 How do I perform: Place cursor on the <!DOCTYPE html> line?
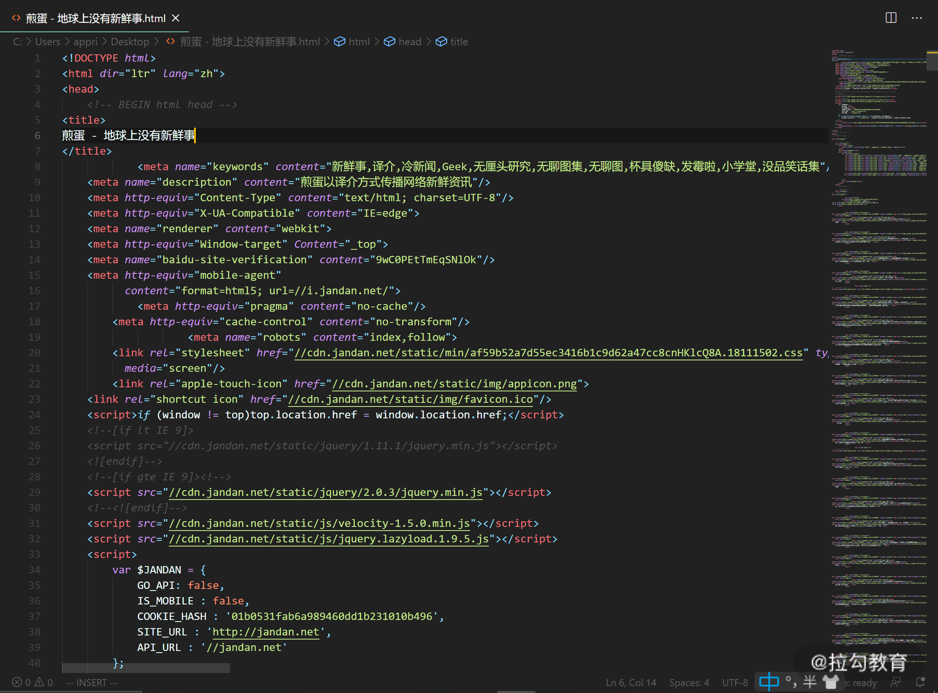pos(109,58)
